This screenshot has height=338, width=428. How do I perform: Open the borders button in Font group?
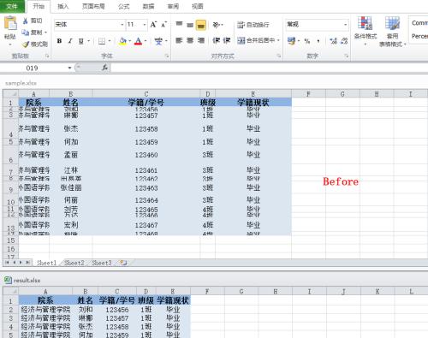tap(102, 41)
